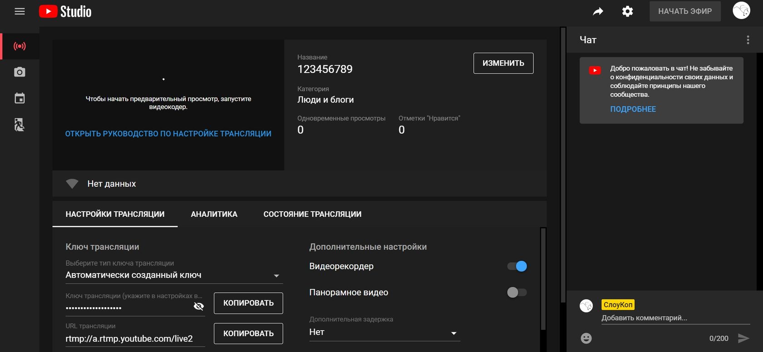763x352 pixels.
Task: Open the emoji picker in chat
Action: (x=586, y=338)
